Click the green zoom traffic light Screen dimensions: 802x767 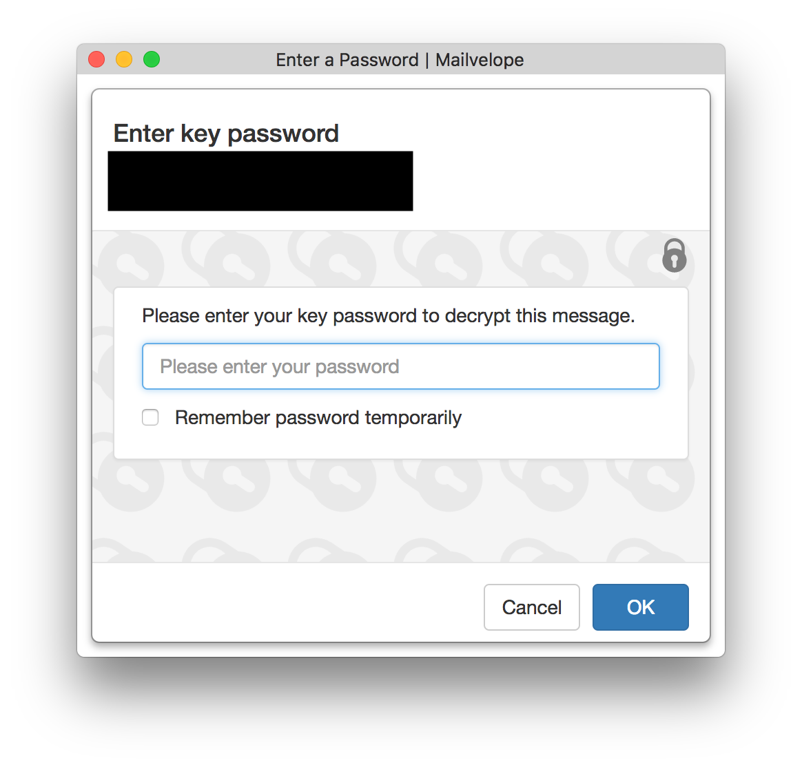(x=152, y=60)
